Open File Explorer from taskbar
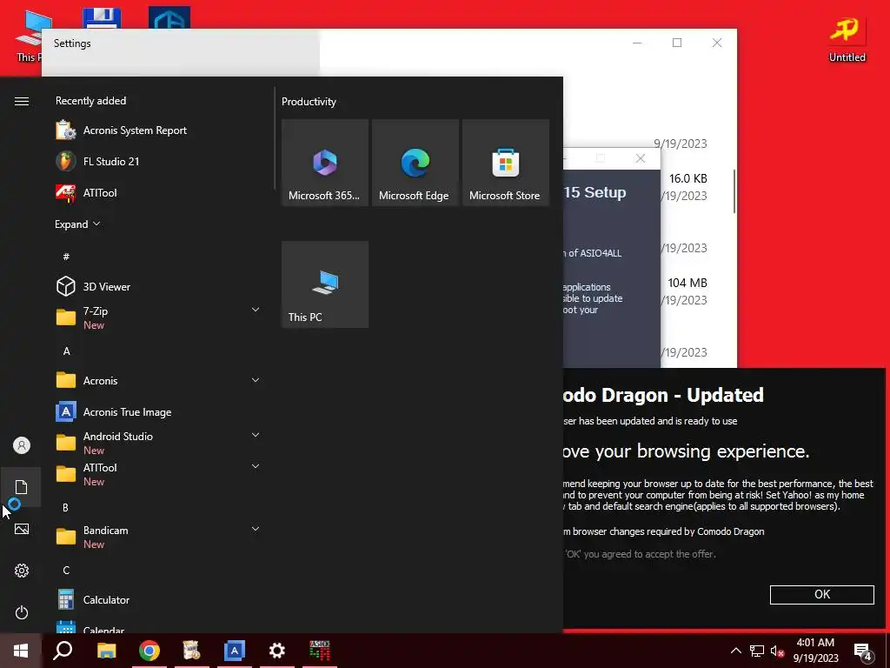890x668 pixels. coord(106,651)
